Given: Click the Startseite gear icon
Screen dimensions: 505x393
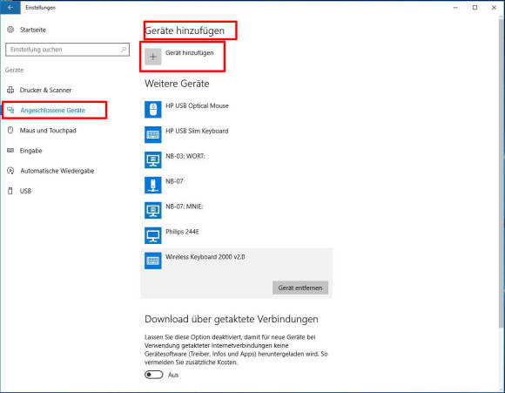Looking at the screenshot, I should click(10, 30).
